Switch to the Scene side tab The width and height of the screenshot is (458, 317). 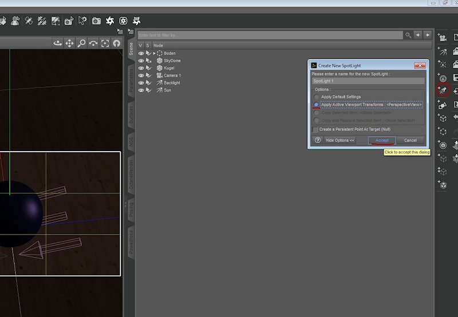[131, 49]
